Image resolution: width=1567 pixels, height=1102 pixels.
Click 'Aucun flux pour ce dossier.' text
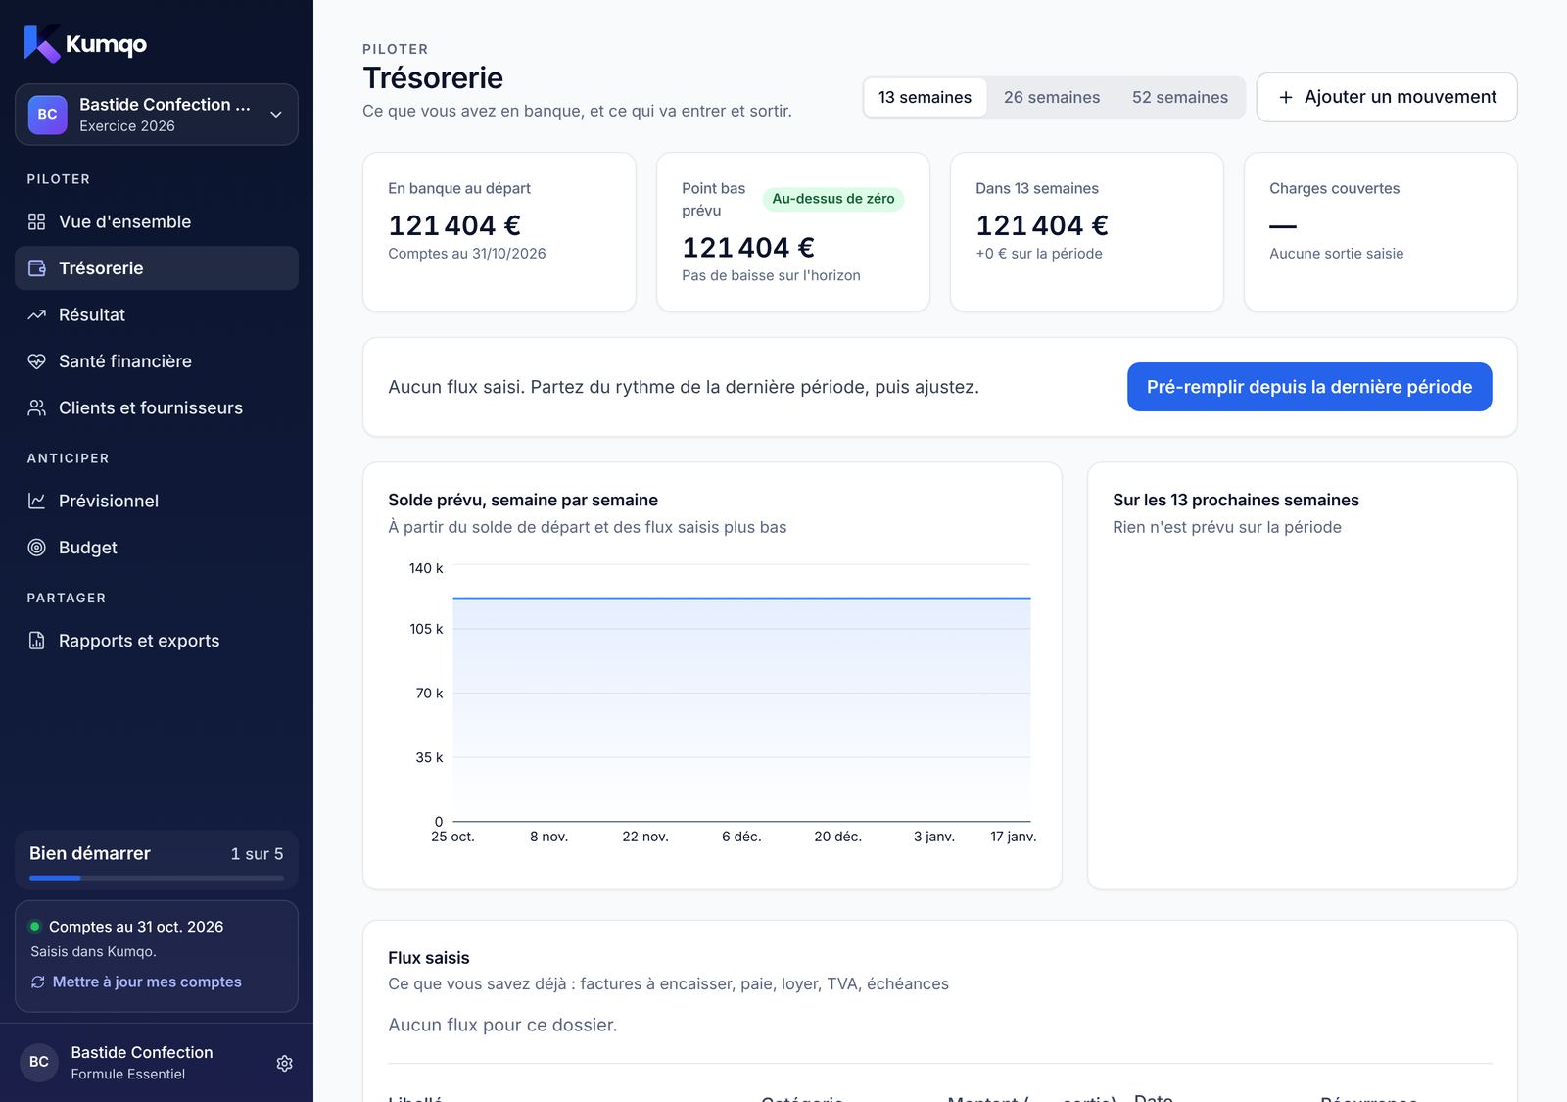[x=502, y=1025]
